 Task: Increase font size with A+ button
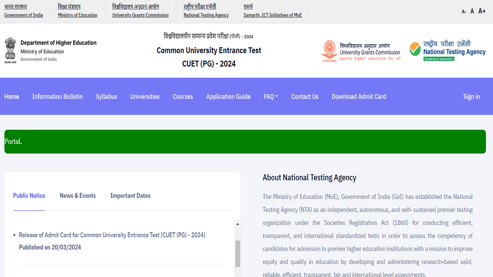point(482,11)
